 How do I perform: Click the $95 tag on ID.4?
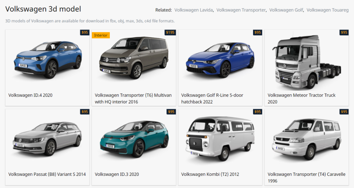85,32
